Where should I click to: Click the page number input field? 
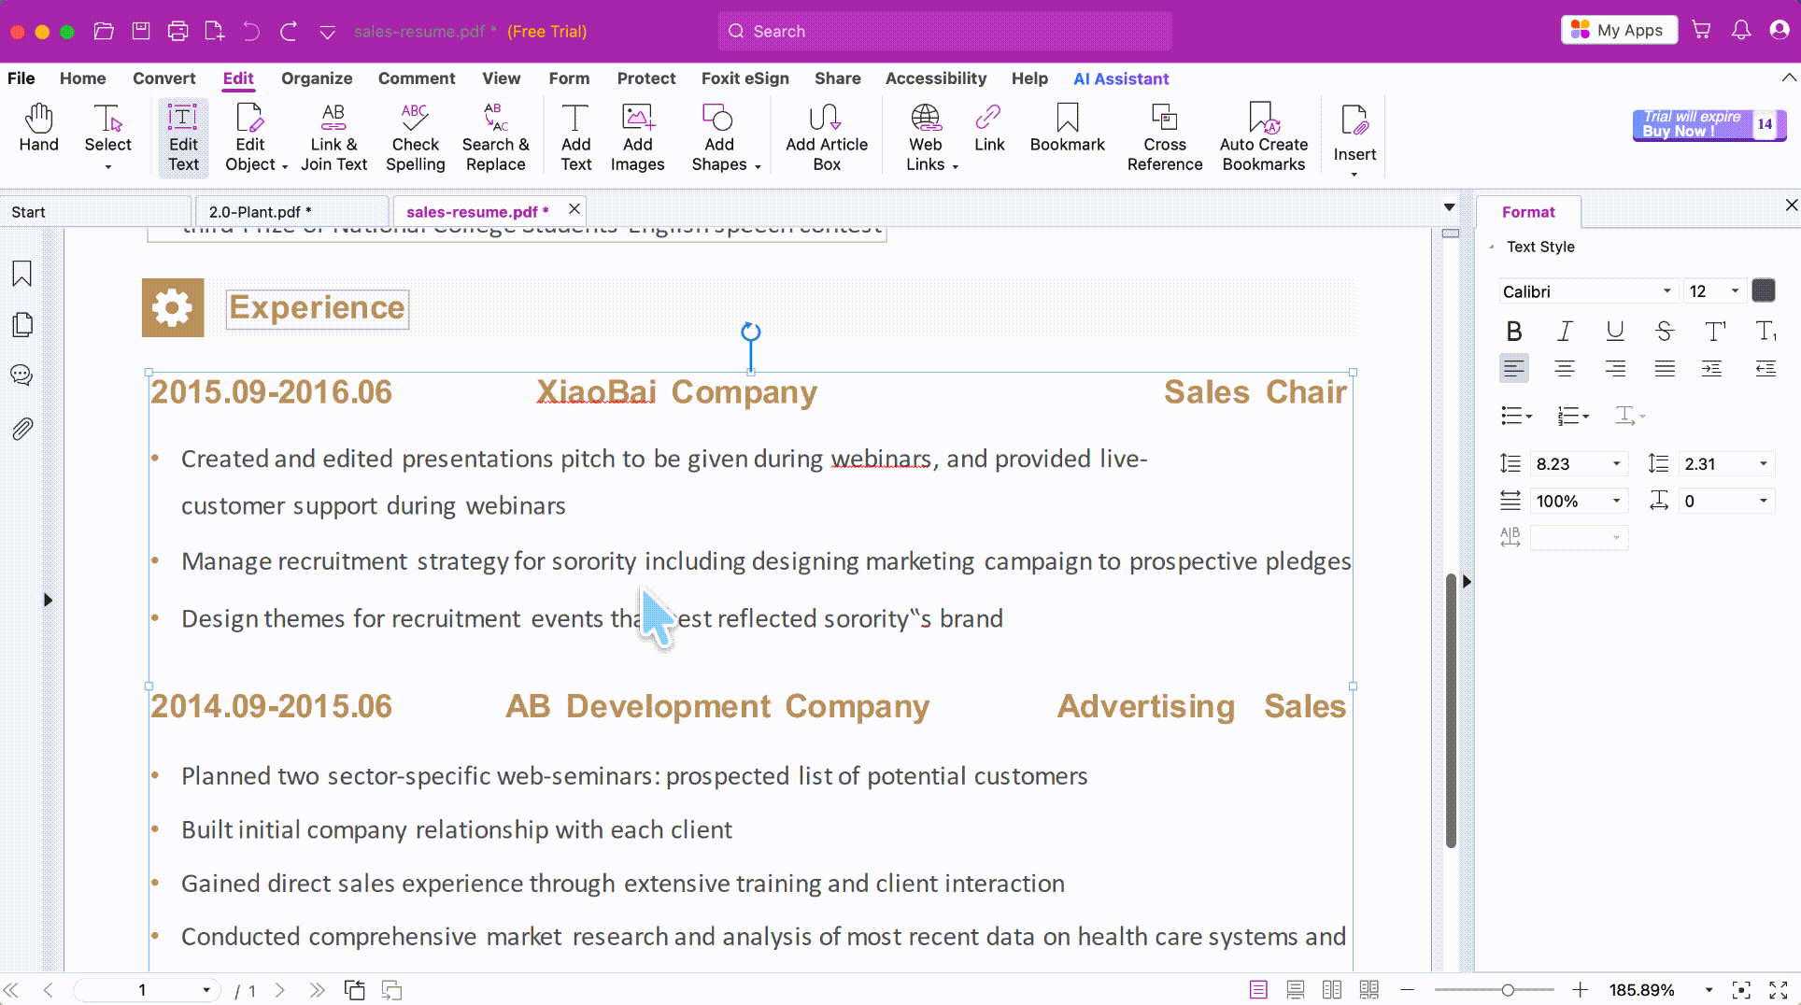click(145, 990)
